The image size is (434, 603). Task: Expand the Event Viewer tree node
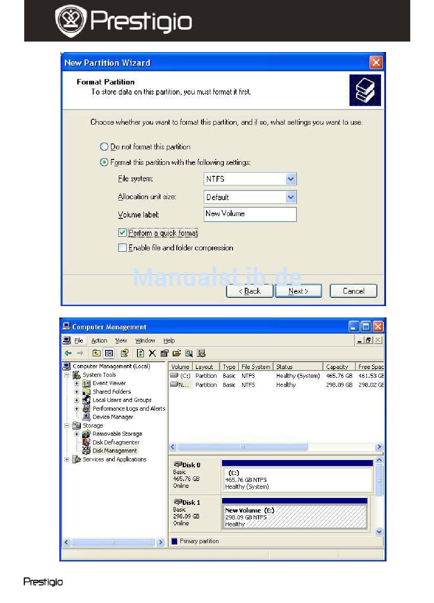(x=77, y=383)
